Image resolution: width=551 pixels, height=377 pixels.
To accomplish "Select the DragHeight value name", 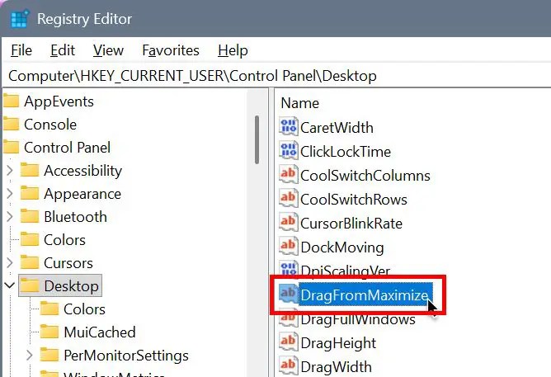I will pyautogui.click(x=338, y=342).
